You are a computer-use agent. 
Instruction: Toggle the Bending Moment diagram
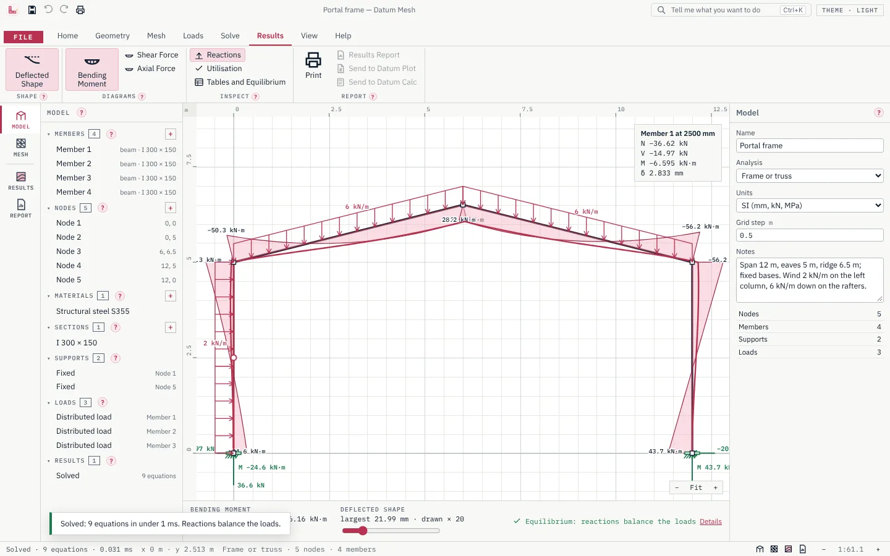(92, 70)
